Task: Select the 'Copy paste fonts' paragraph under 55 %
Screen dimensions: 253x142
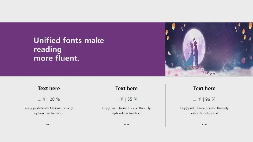Action: (126, 110)
